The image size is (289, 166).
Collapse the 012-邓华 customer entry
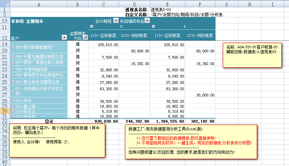coord(13,100)
